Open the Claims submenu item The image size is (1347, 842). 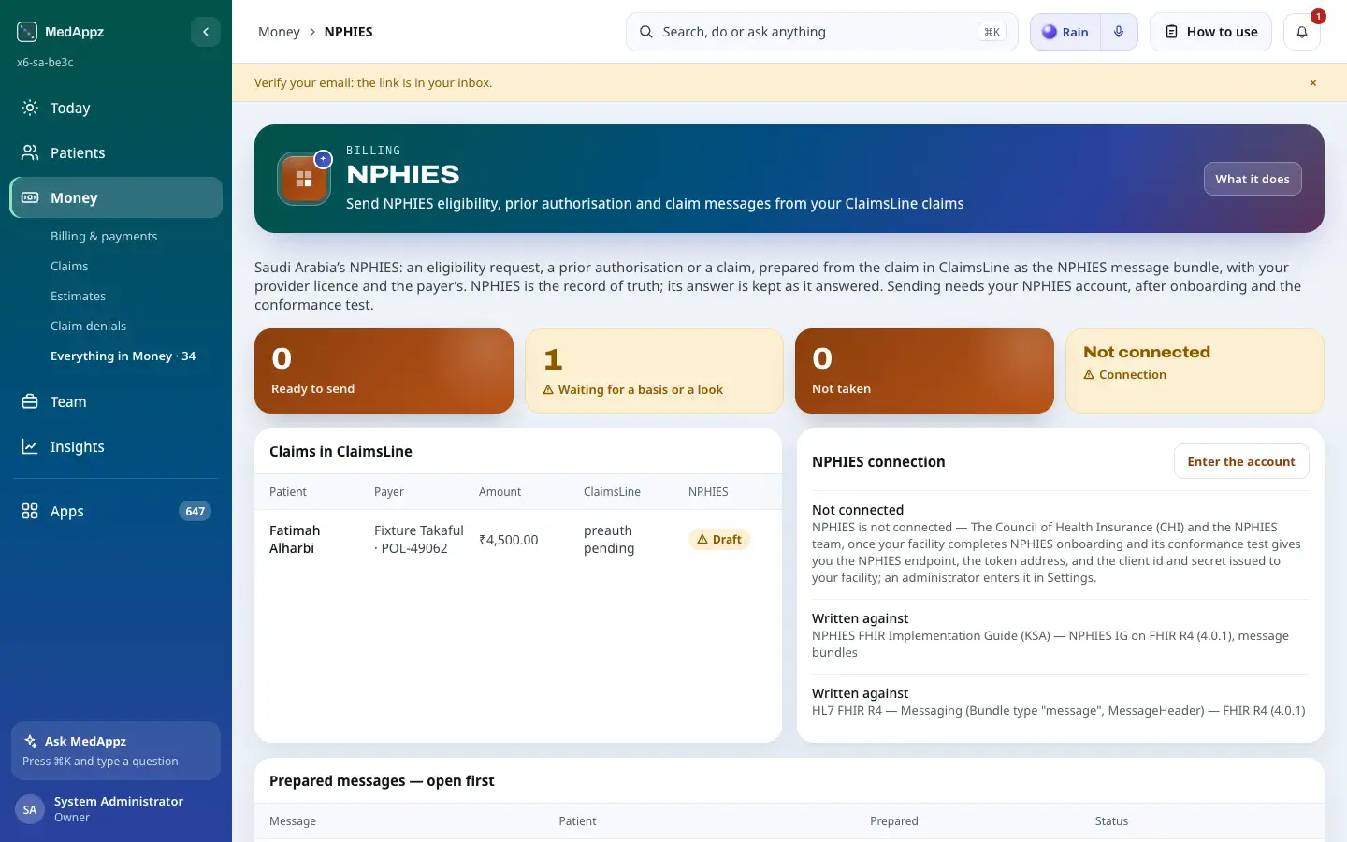(69, 266)
